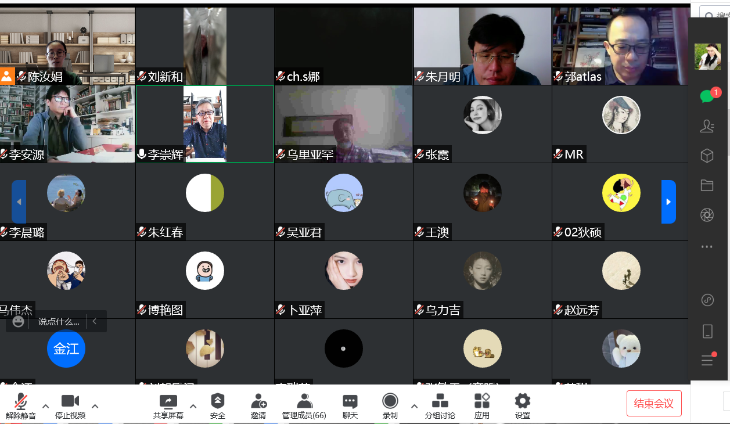Open 管理成员(66) member list
Screen dimensions: 730x424
coord(304,405)
